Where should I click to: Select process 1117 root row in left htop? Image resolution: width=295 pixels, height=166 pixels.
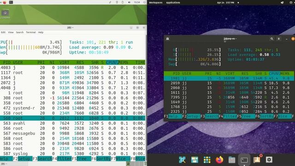(x=73, y=73)
